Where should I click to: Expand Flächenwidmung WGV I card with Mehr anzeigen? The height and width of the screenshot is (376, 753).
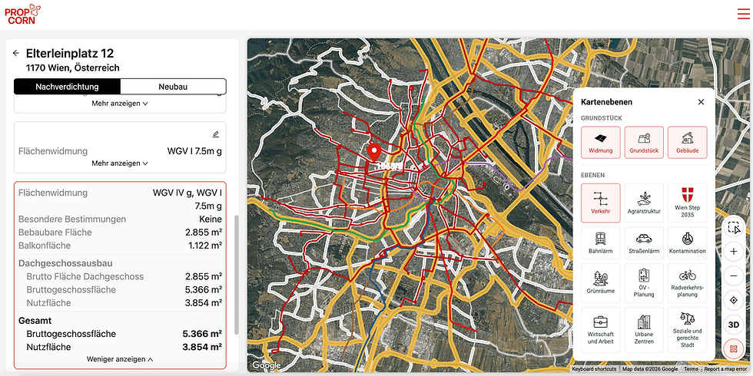[x=120, y=163]
